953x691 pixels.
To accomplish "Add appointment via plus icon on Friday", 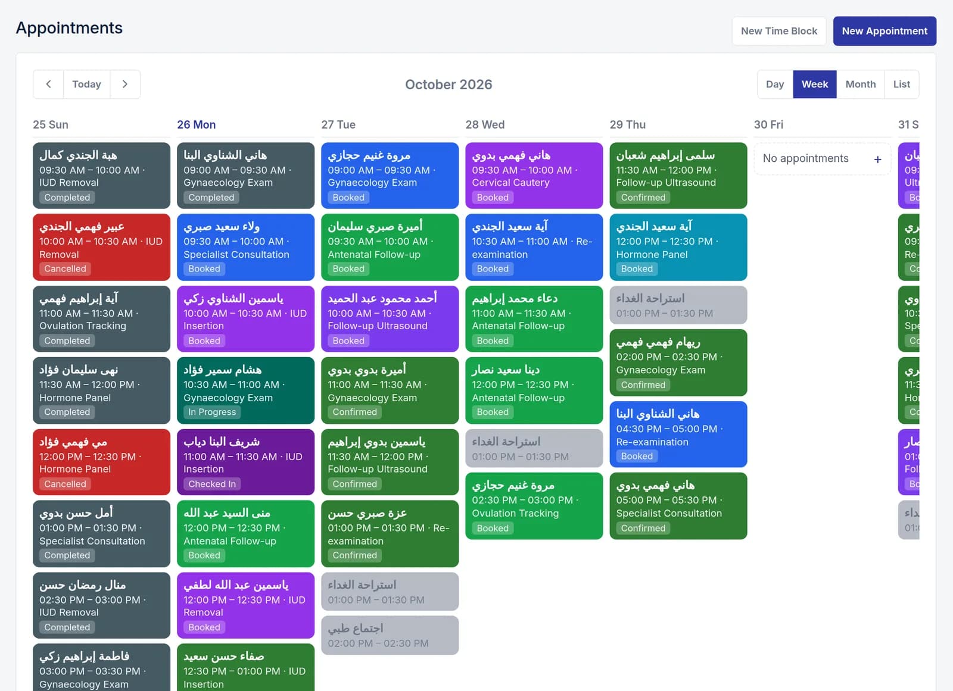I will tap(877, 159).
